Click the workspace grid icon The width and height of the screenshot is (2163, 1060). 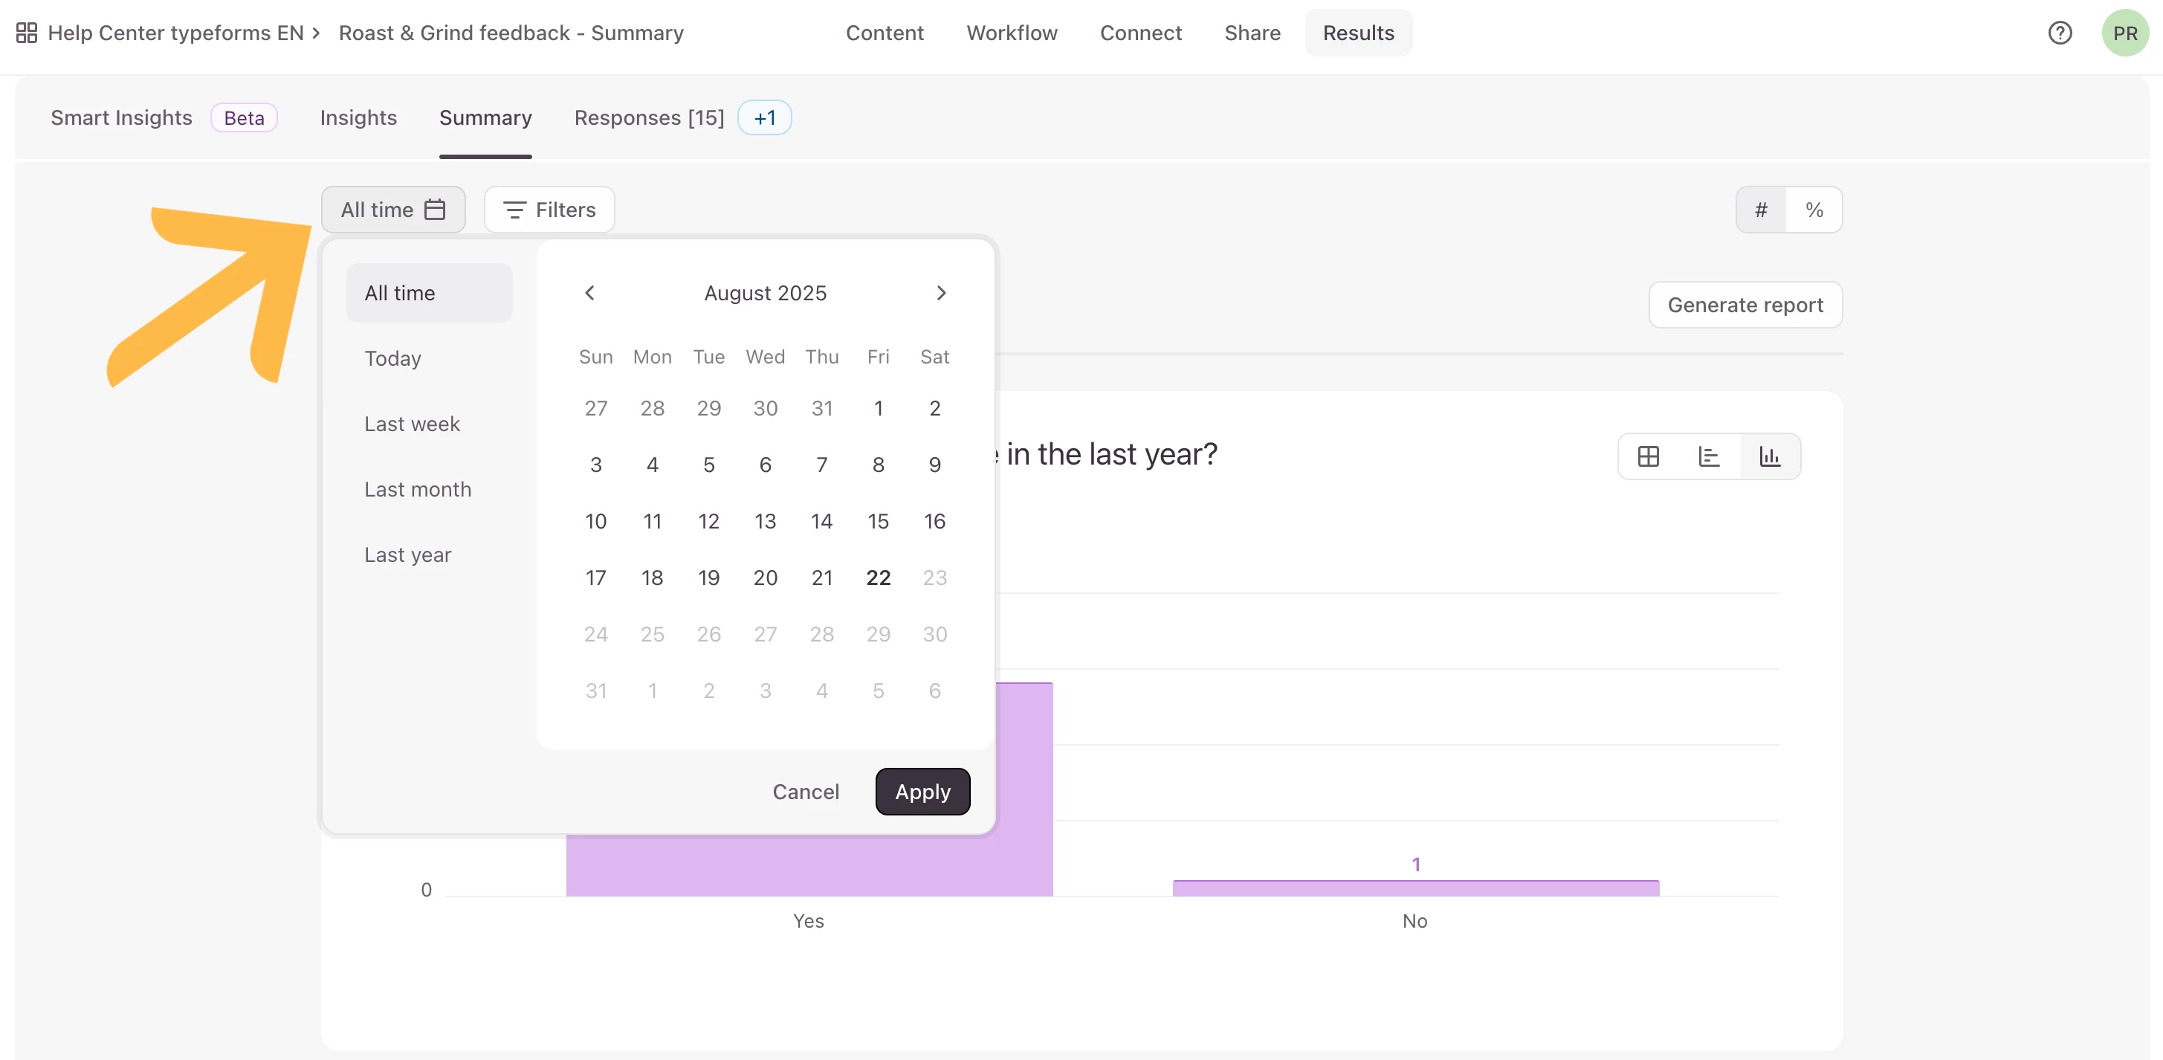tap(26, 33)
